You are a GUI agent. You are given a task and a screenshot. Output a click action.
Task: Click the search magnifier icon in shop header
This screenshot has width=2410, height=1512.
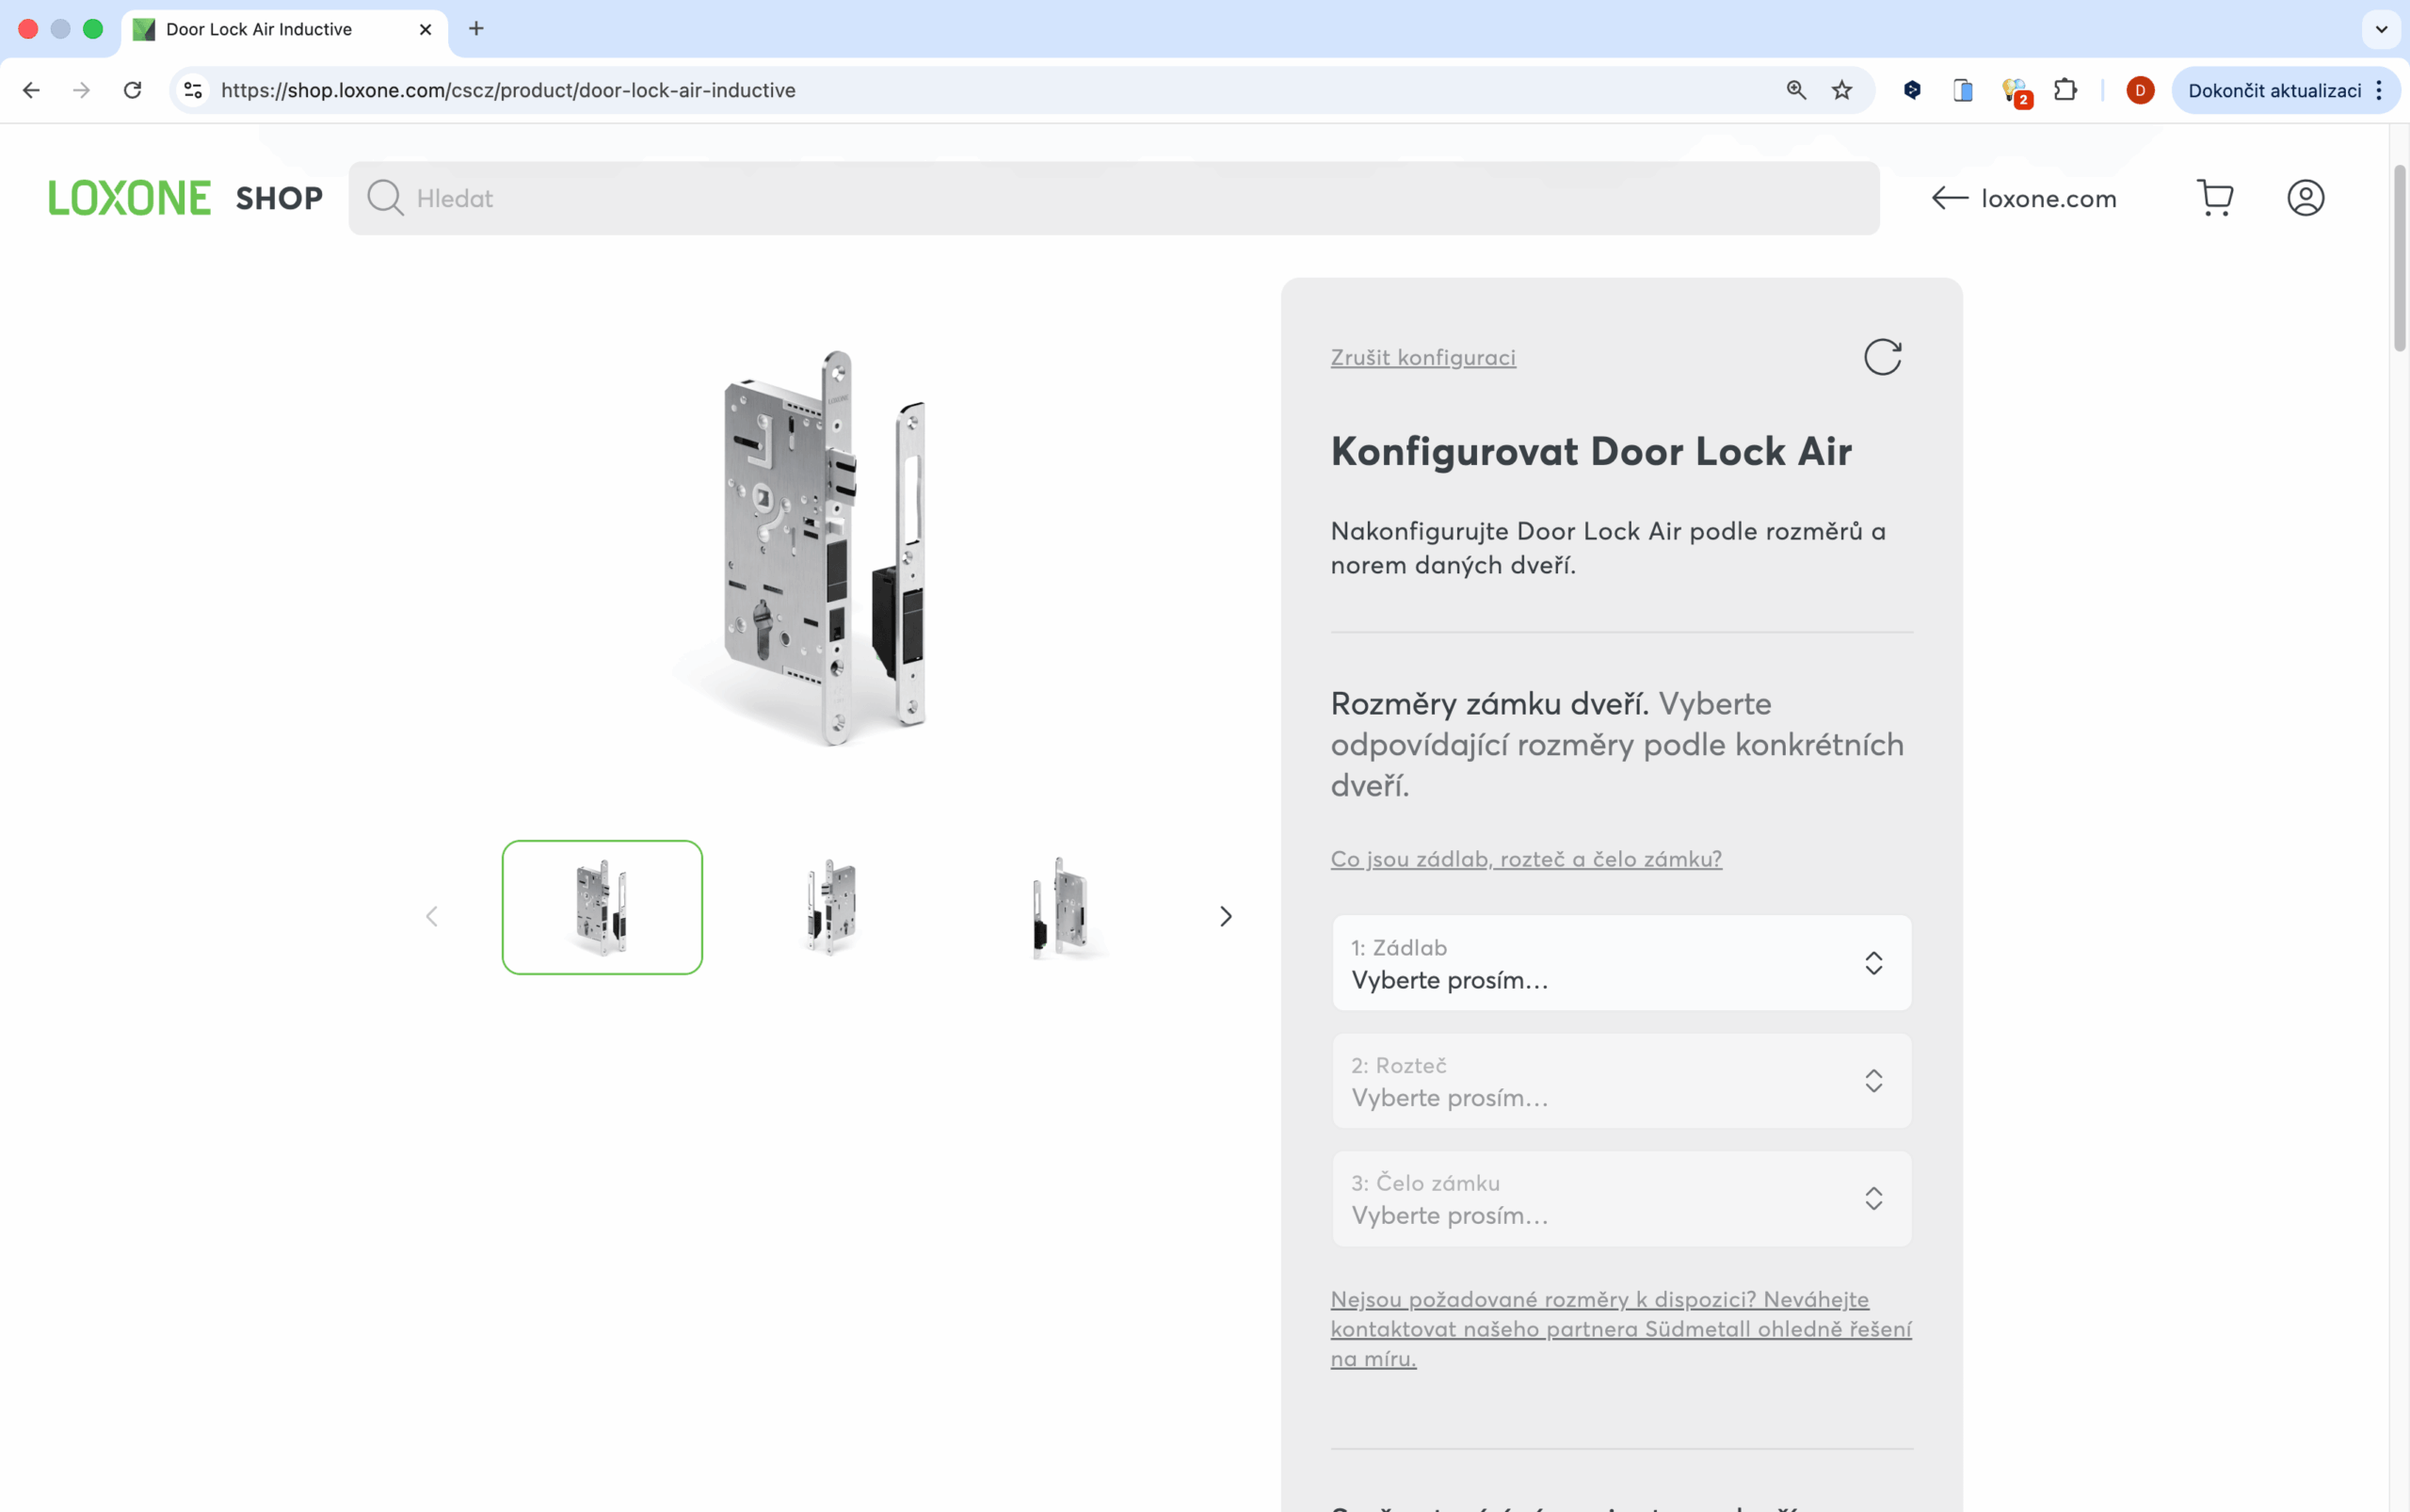pyautogui.click(x=384, y=198)
